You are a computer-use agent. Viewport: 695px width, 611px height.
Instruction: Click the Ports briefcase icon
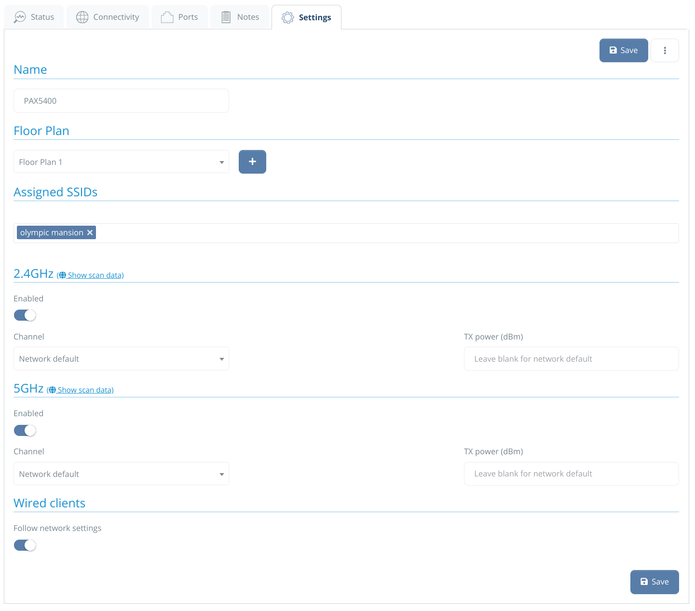click(167, 16)
